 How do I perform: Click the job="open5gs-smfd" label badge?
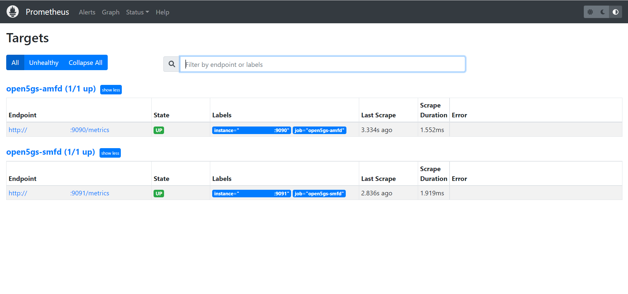point(319,194)
